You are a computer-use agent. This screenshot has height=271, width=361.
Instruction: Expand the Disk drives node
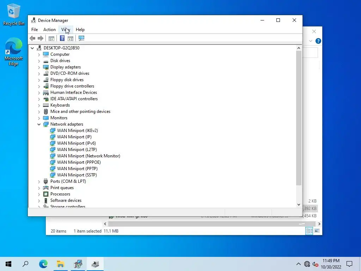(39, 61)
